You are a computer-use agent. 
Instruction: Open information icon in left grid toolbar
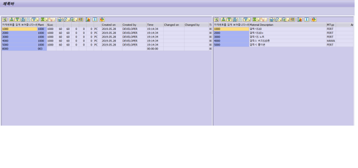[95, 20]
